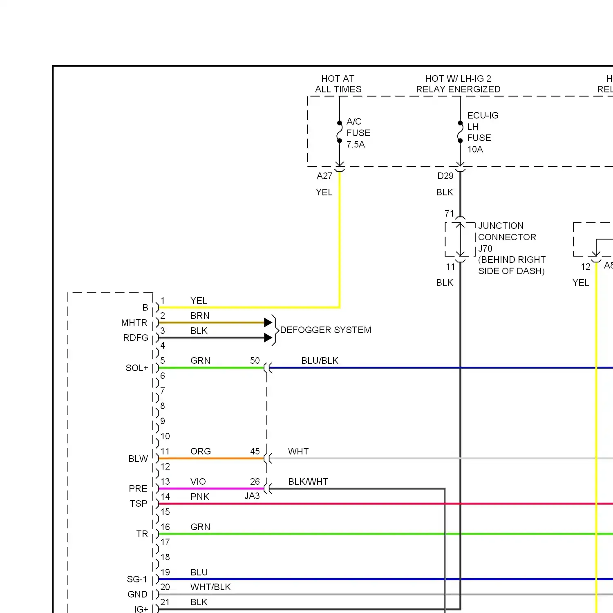Click the A27 connector label
613x613 pixels.
(x=324, y=176)
